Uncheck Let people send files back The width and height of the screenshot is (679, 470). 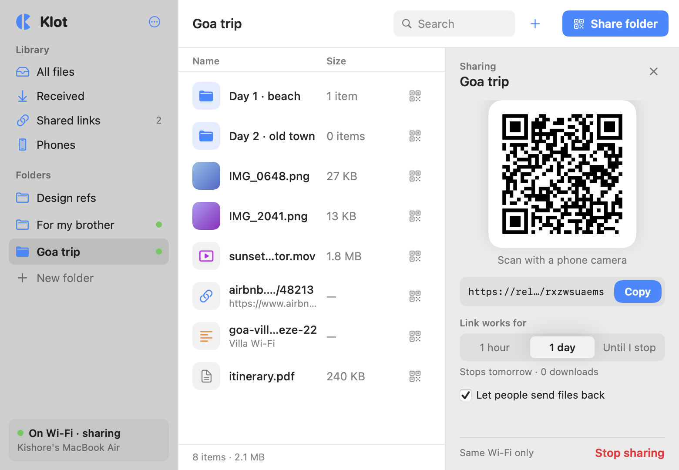tap(466, 395)
